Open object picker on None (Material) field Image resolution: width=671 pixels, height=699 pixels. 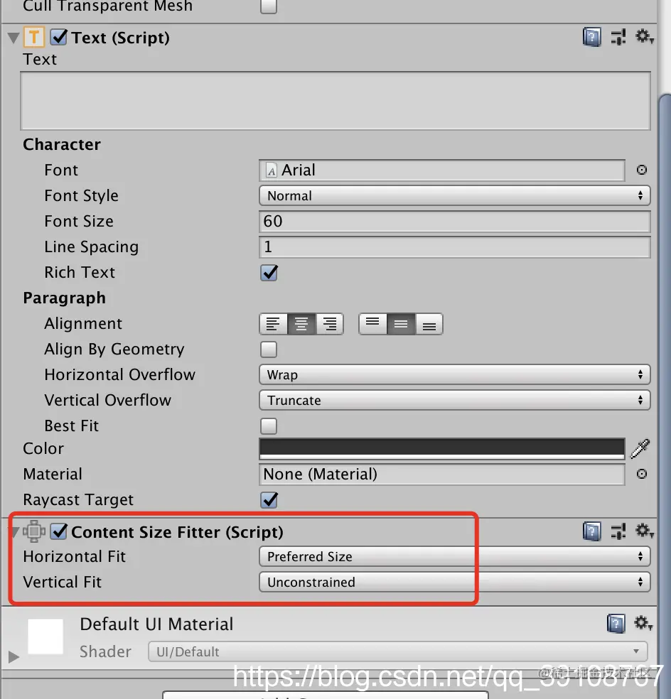(x=641, y=474)
